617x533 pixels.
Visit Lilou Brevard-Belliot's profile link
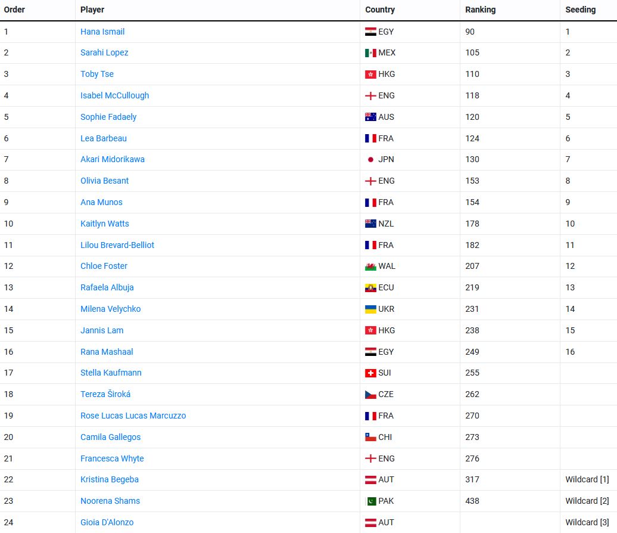(117, 245)
